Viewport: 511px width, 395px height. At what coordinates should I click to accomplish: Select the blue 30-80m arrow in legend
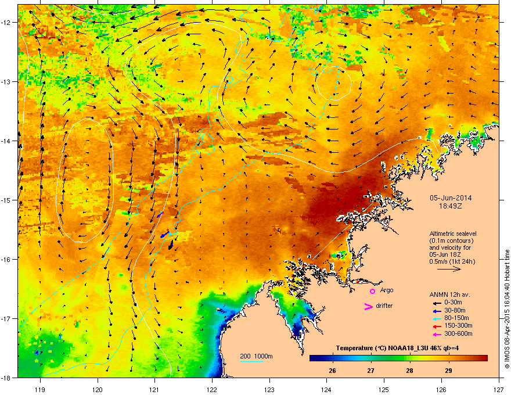coord(437,311)
